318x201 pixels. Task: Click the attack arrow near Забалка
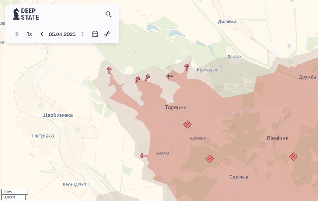pos(144,155)
